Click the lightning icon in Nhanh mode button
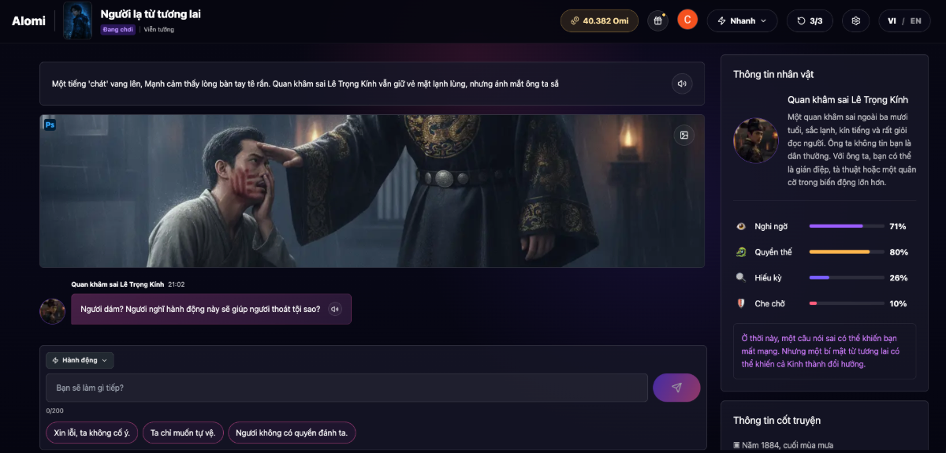The image size is (946, 453). click(x=721, y=21)
